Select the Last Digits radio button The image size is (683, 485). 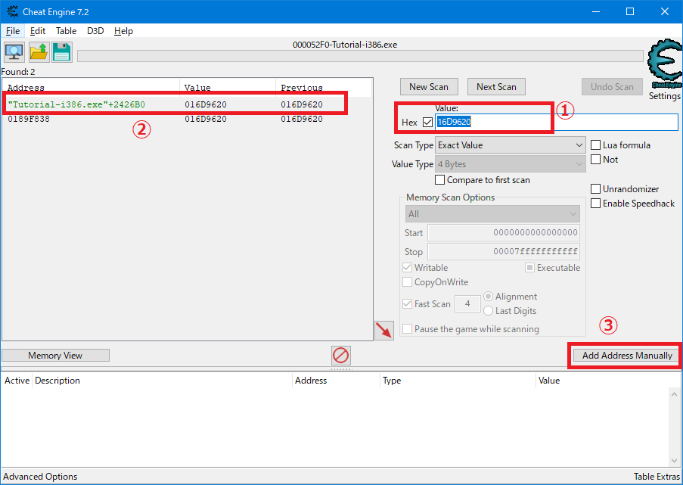click(x=488, y=311)
